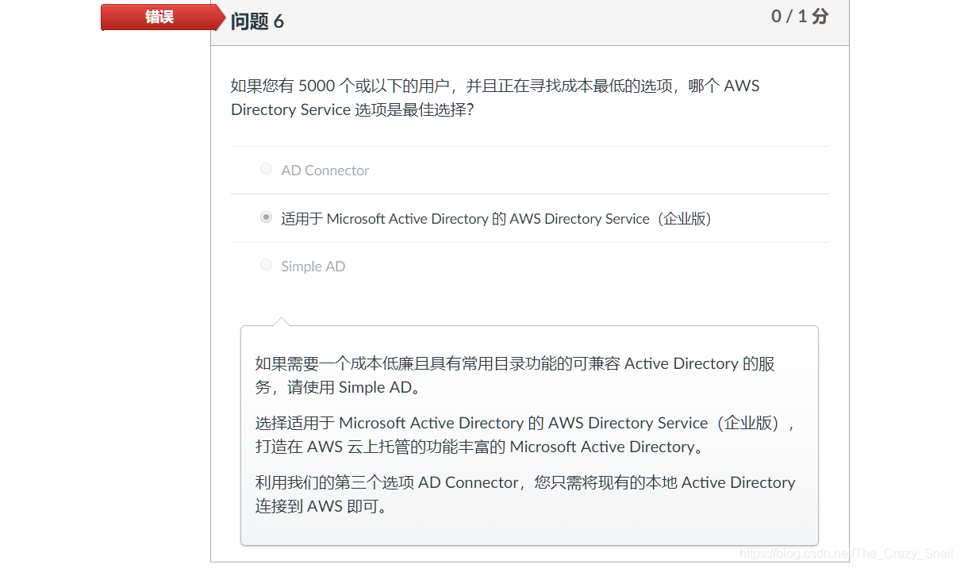
Task: Click the explanation line recommending Simple AD
Action: pyautogui.click(x=516, y=375)
